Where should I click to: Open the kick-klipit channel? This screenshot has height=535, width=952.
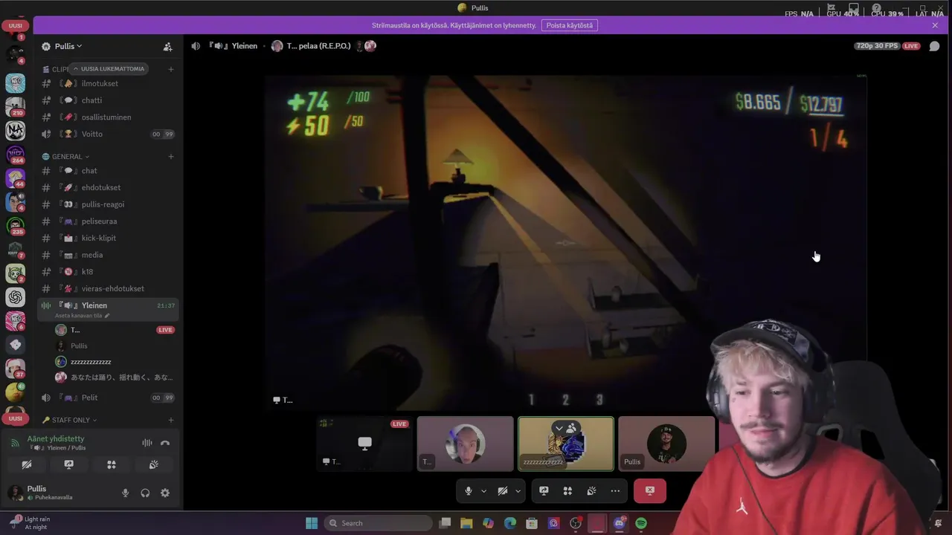109,239
